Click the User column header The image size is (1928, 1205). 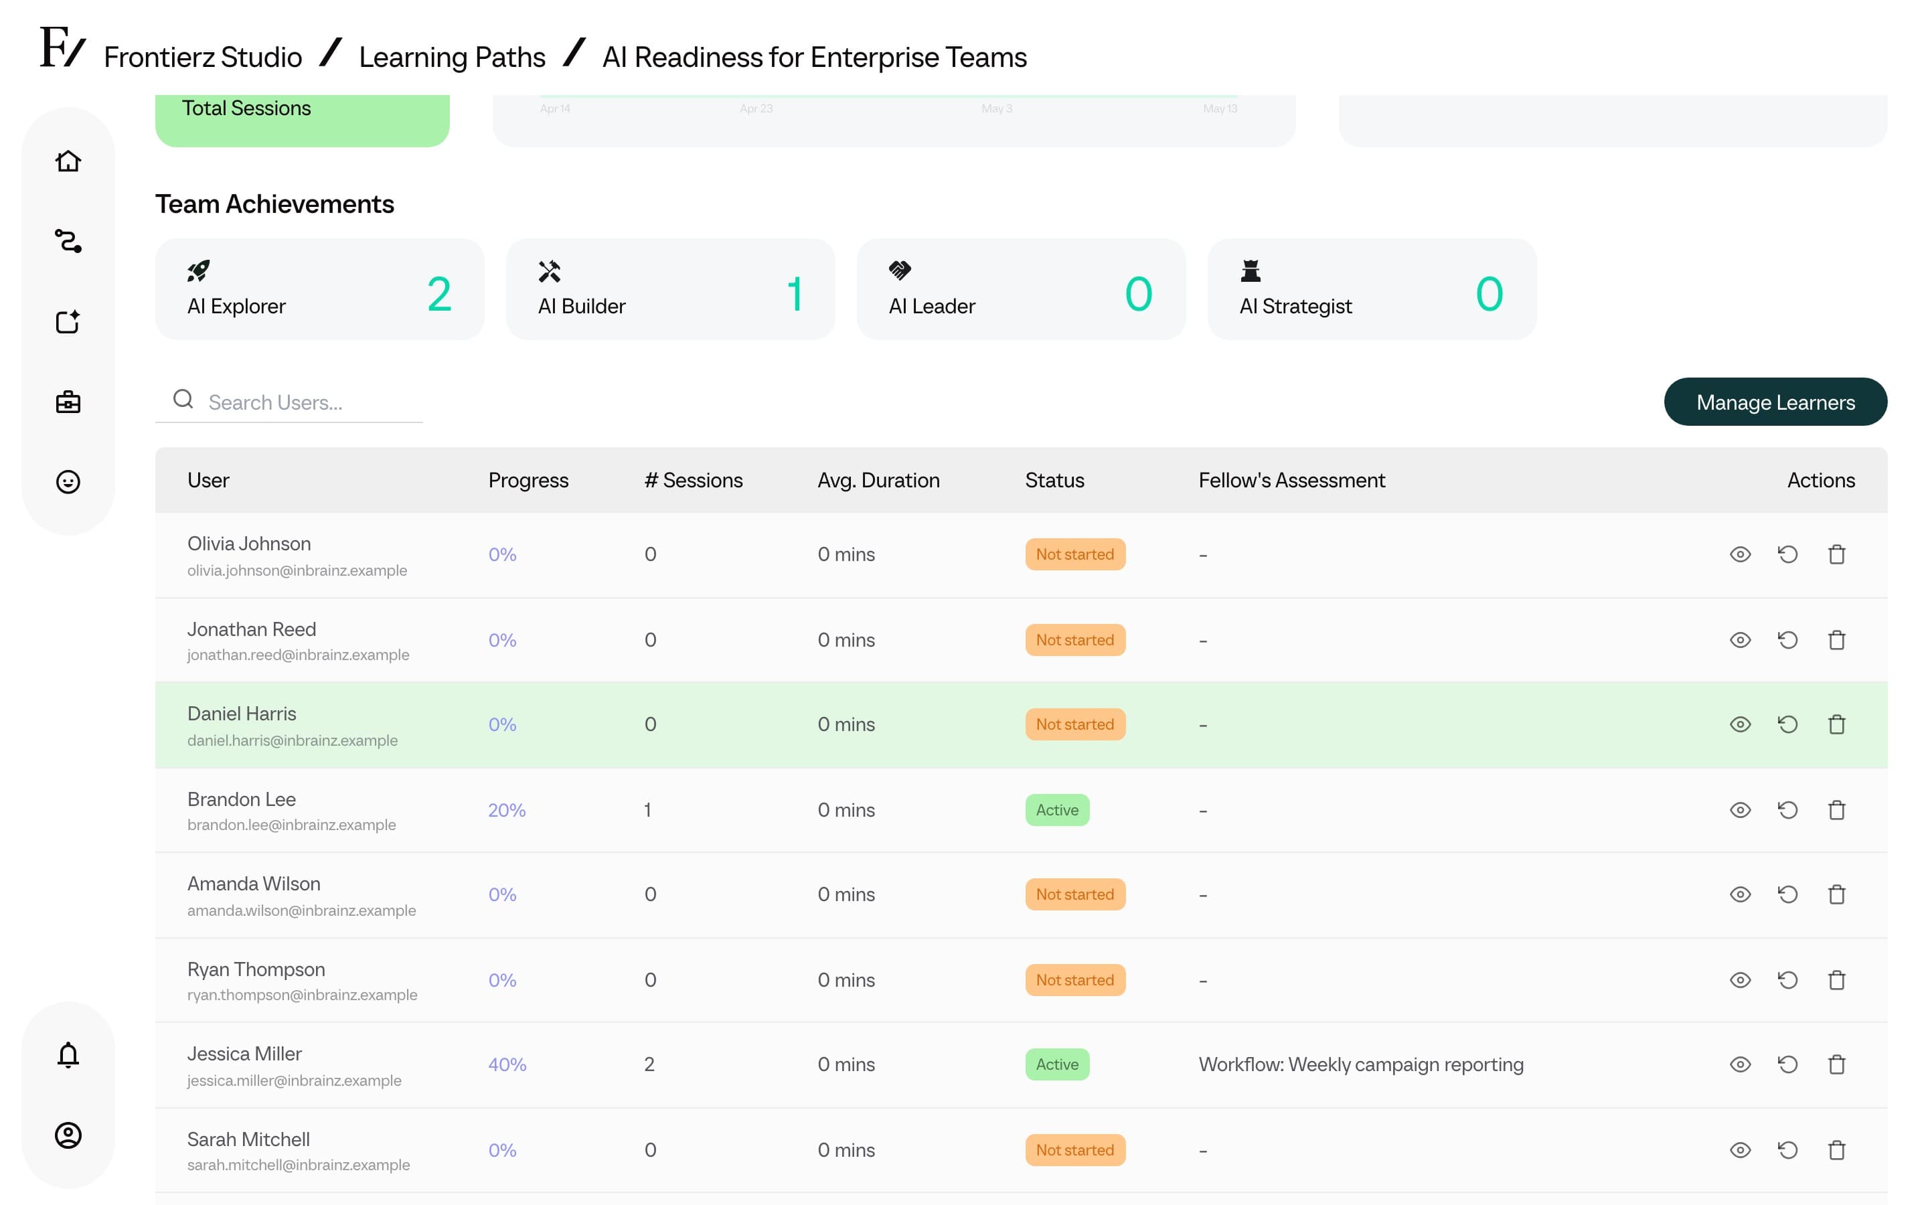208,480
